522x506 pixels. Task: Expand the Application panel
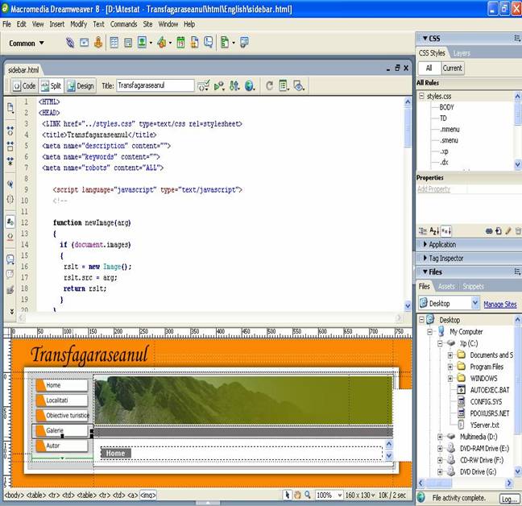point(441,244)
